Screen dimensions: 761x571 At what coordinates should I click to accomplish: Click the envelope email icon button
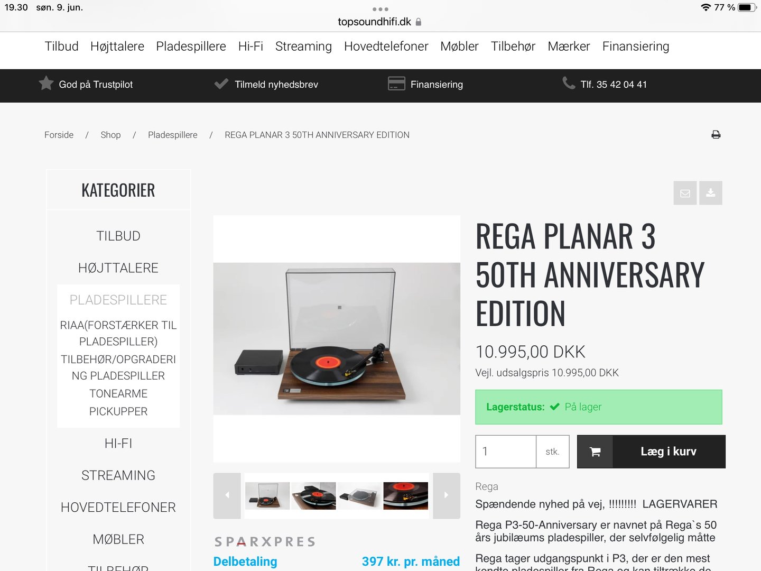point(685,193)
